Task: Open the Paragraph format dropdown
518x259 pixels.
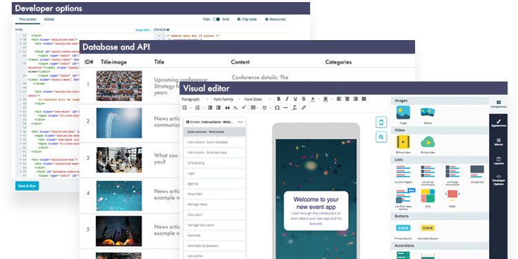Action: point(195,99)
